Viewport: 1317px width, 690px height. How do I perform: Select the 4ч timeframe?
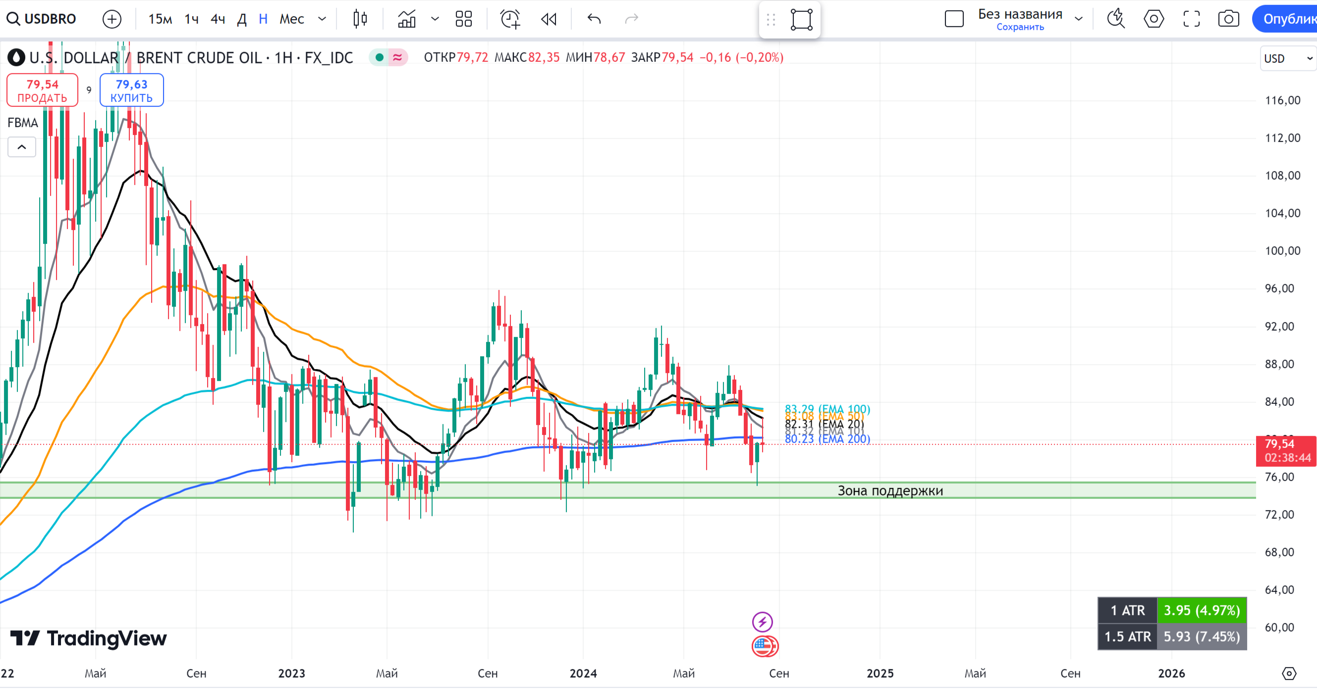(218, 19)
